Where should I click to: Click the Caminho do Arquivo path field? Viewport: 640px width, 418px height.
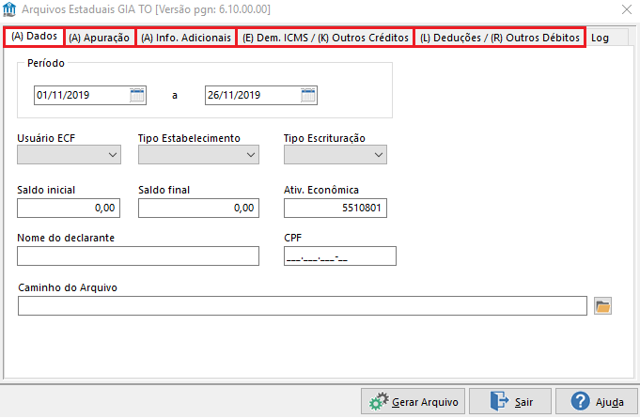click(303, 306)
